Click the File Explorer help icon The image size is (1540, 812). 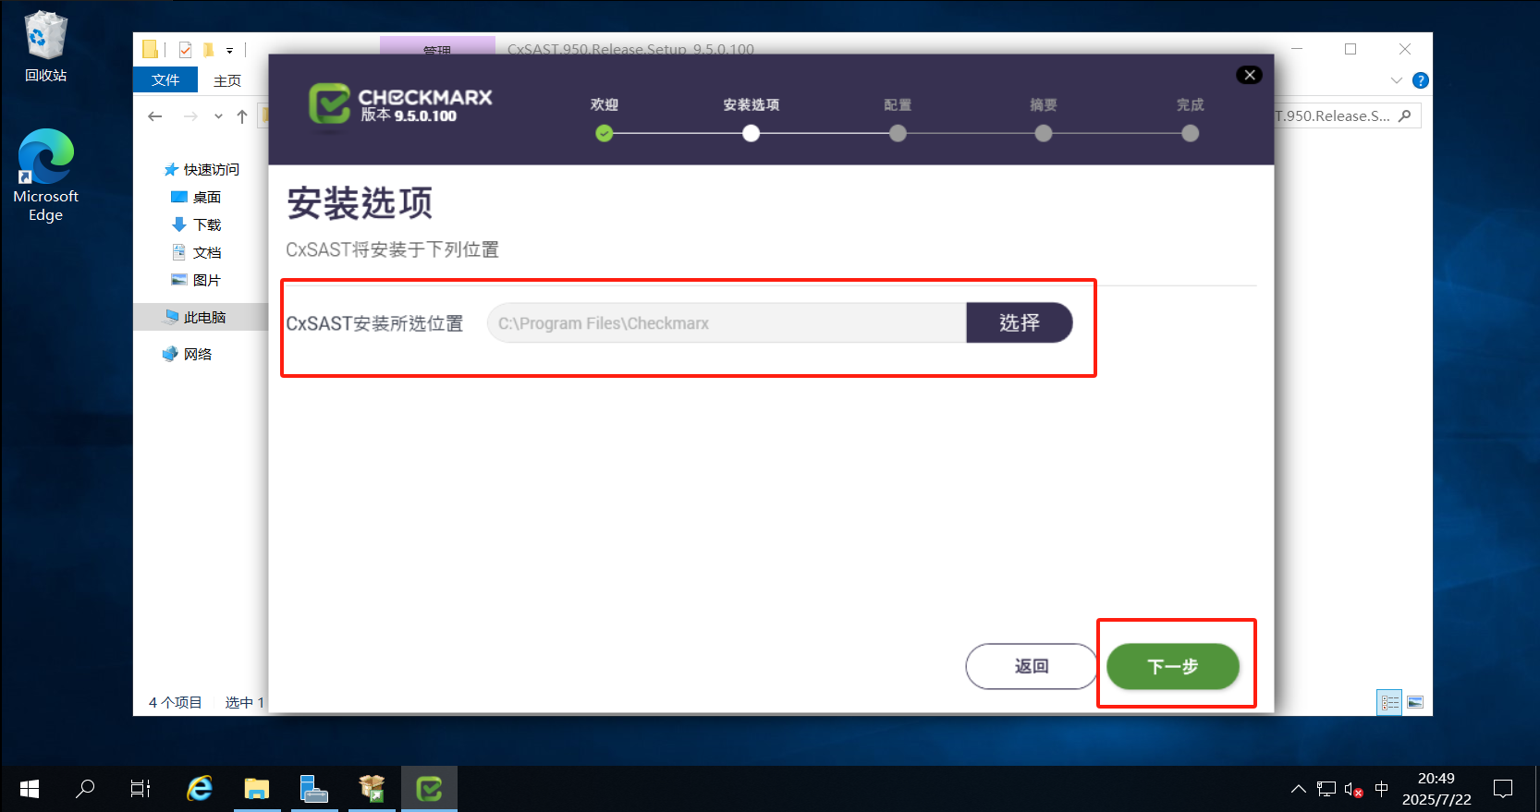(1421, 80)
